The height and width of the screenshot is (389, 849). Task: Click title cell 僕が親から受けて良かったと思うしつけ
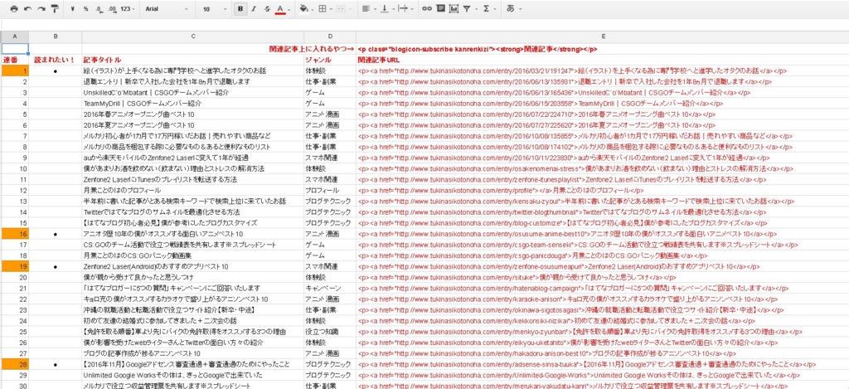coord(192,277)
